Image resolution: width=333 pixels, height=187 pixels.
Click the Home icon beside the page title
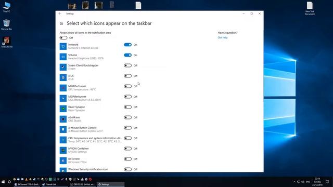(x=61, y=23)
